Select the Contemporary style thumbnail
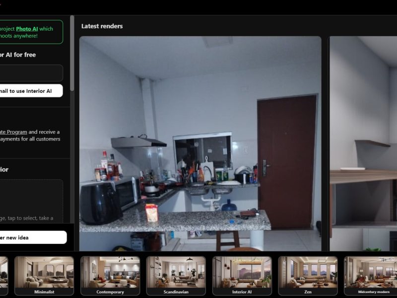 110,276
